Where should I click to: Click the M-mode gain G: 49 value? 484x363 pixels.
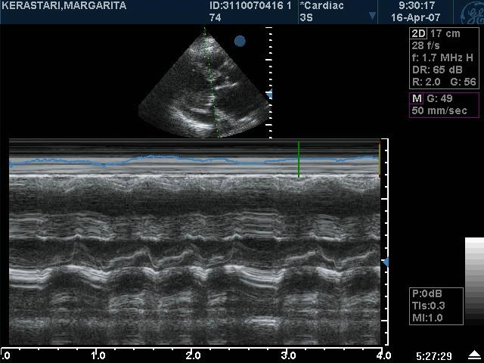pyautogui.click(x=439, y=98)
